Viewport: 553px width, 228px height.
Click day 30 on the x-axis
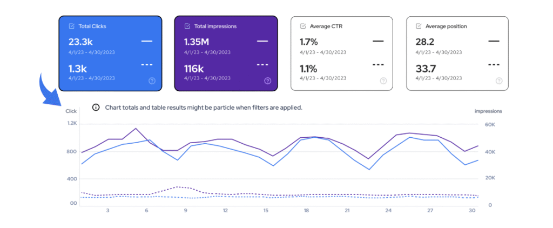[x=471, y=210]
